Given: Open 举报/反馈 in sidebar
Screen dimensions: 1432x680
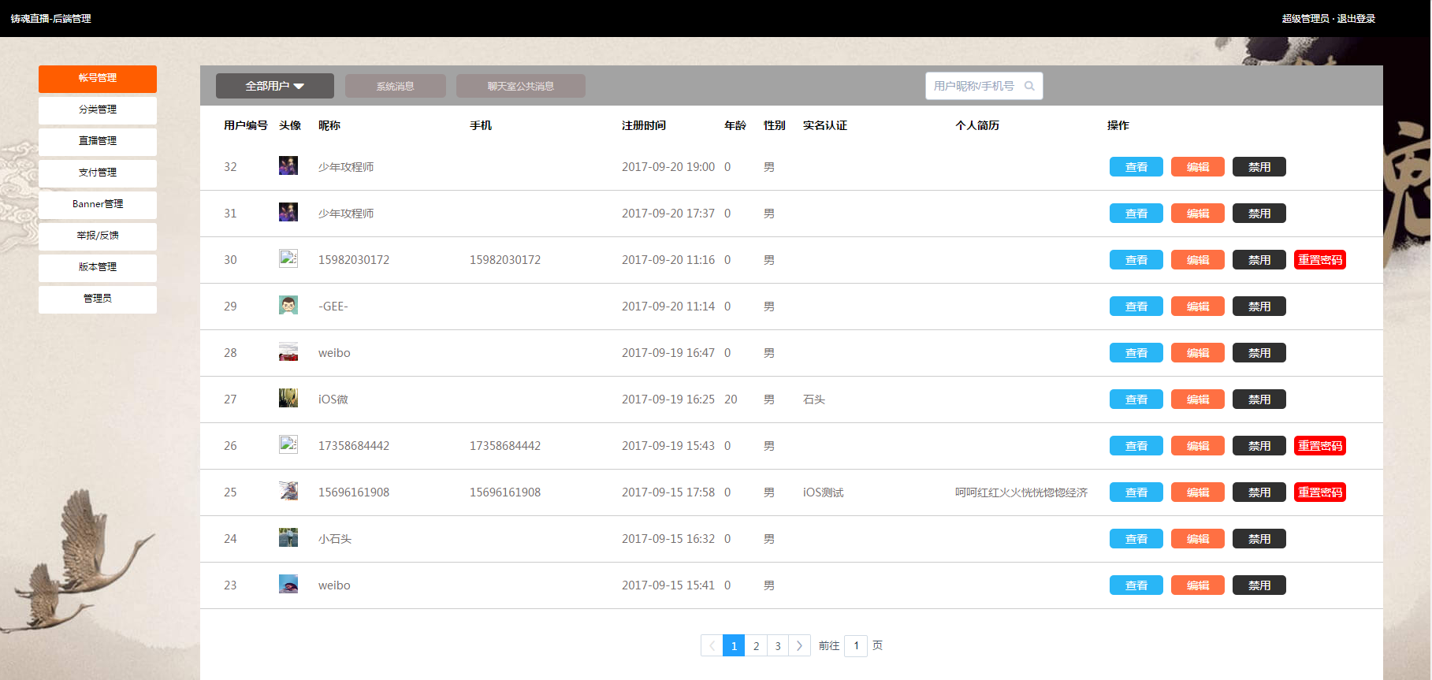Looking at the screenshot, I should 98,236.
